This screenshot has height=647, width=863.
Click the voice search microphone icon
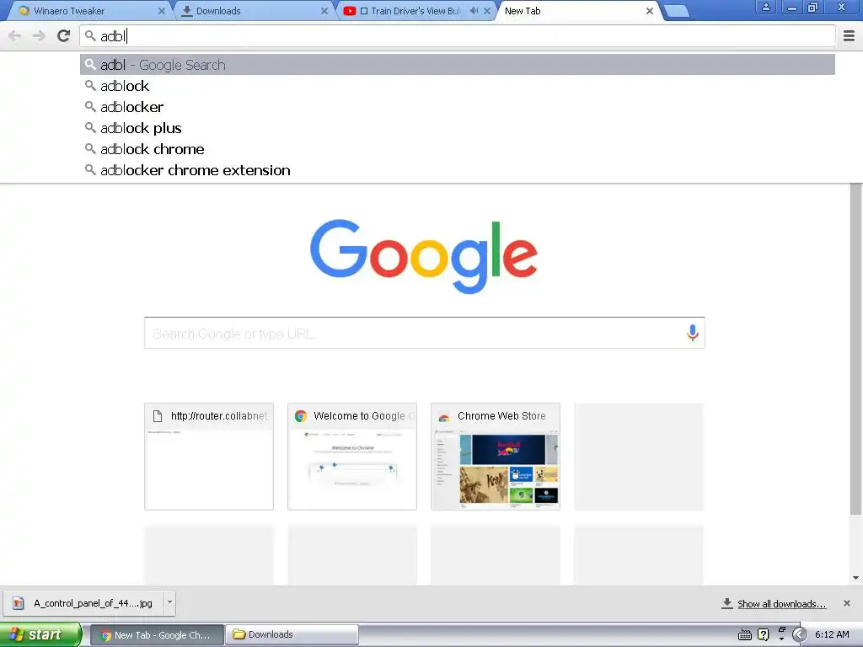[x=693, y=332]
